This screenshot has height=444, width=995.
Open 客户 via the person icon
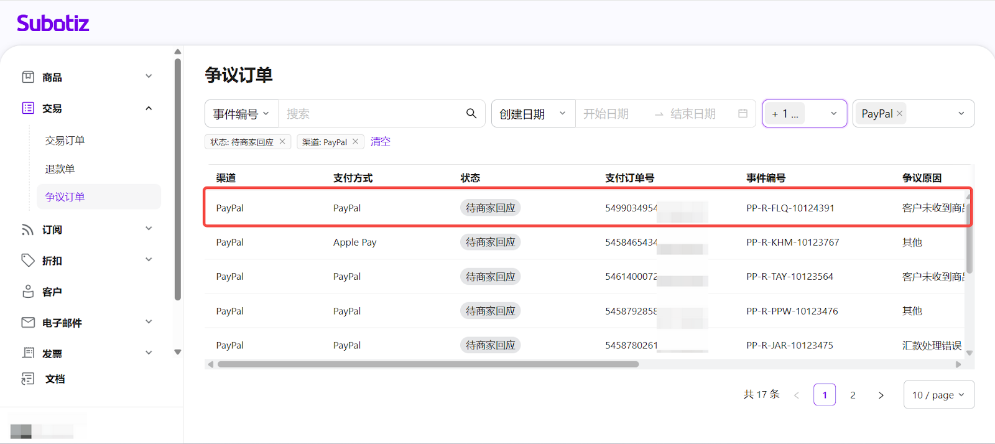coord(28,291)
